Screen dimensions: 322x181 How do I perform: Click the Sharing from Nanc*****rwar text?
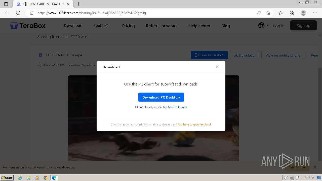62,37
